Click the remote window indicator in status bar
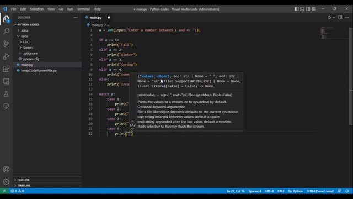The image size is (353, 199). [x=4, y=191]
